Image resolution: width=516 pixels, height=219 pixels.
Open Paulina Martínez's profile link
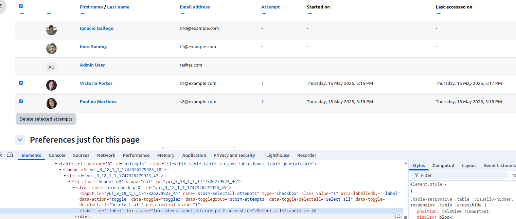[98, 102]
